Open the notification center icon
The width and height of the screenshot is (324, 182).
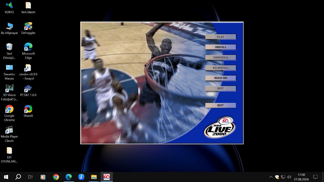tap(315, 177)
